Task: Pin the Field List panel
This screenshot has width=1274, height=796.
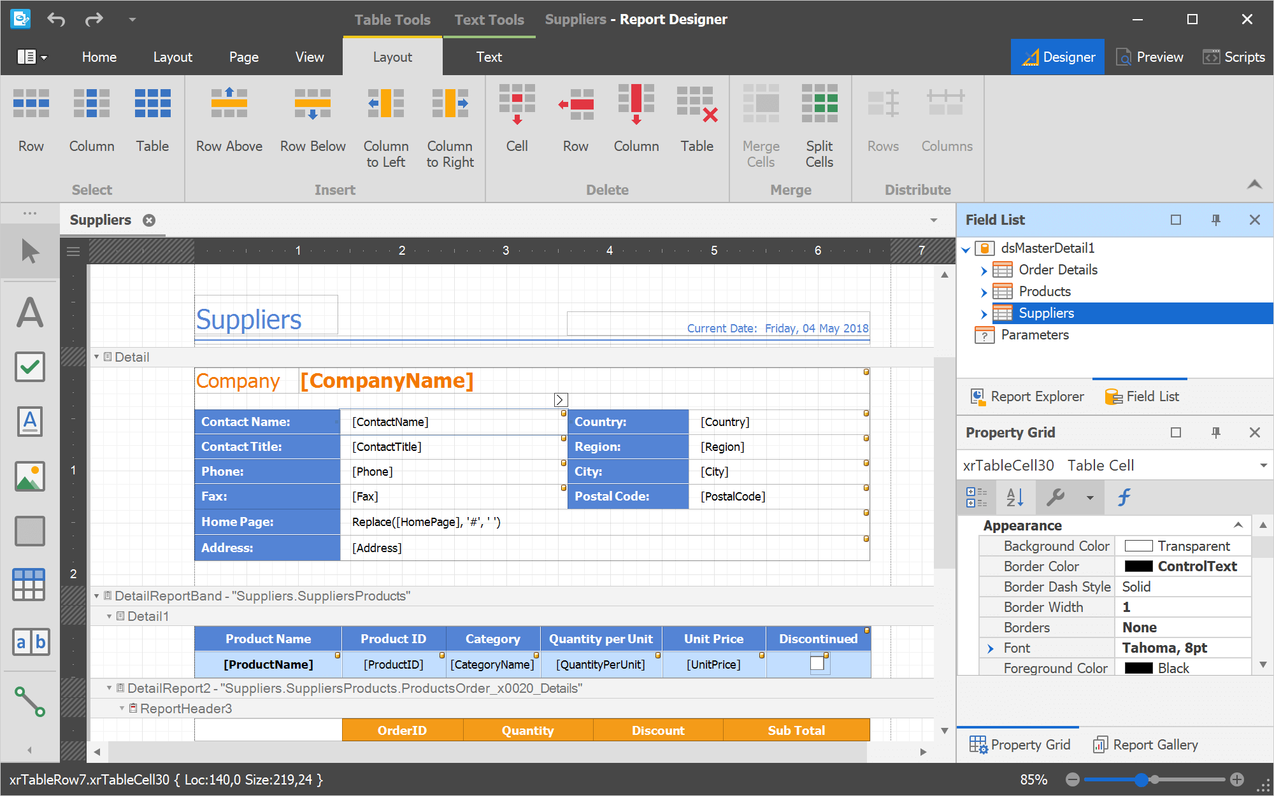Action: coord(1215,220)
